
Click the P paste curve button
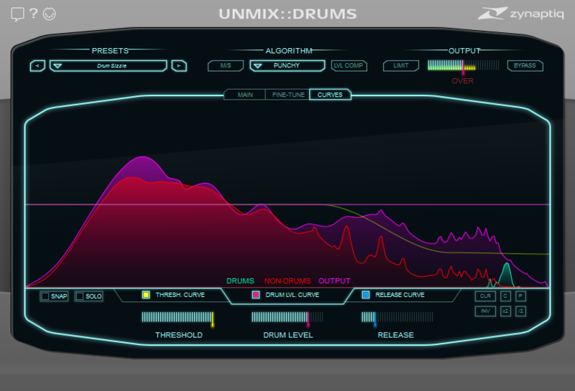(520, 296)
